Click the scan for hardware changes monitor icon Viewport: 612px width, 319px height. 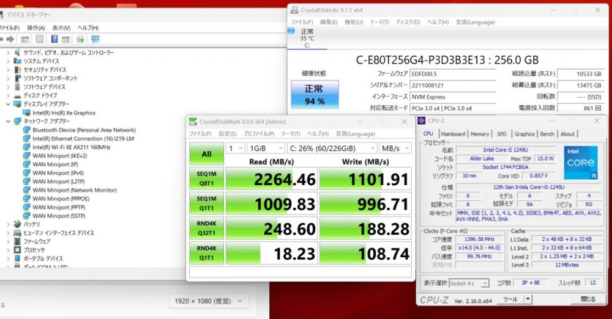(95, 39)
